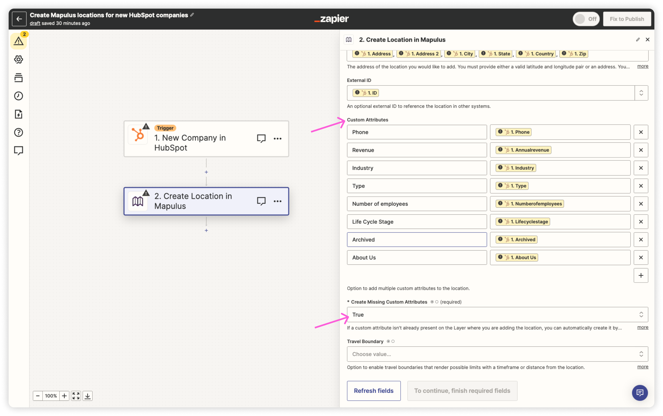The width and height of the screenshot is (663, 416).
Task: Open the three-dot menu on the Mapulus step
Action: coord(278,201)
